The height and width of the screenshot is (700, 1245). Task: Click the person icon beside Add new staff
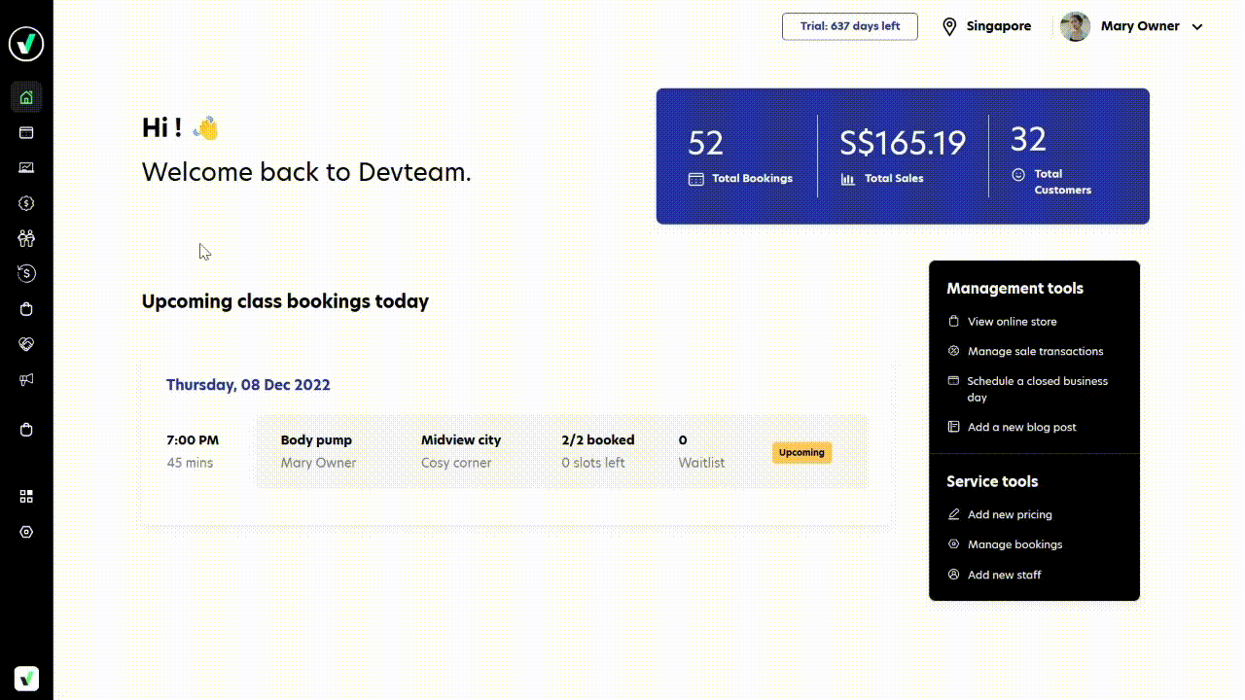(953, 575)
